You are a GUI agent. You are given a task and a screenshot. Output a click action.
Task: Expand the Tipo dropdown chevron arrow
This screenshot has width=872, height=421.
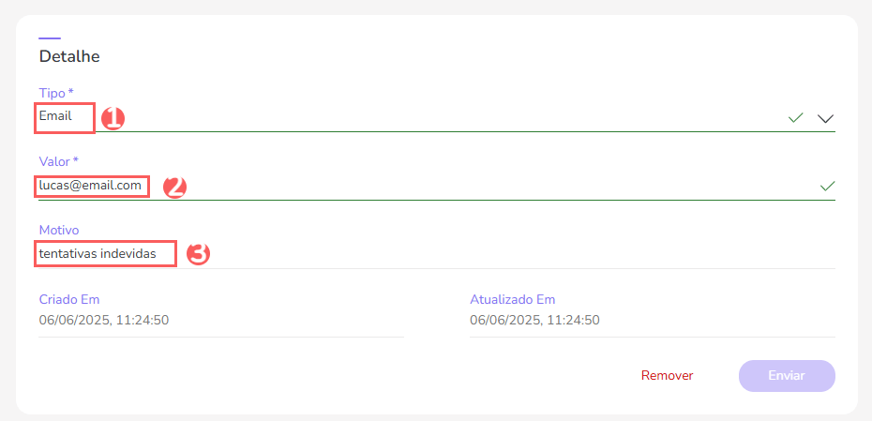tap(825, 118)
